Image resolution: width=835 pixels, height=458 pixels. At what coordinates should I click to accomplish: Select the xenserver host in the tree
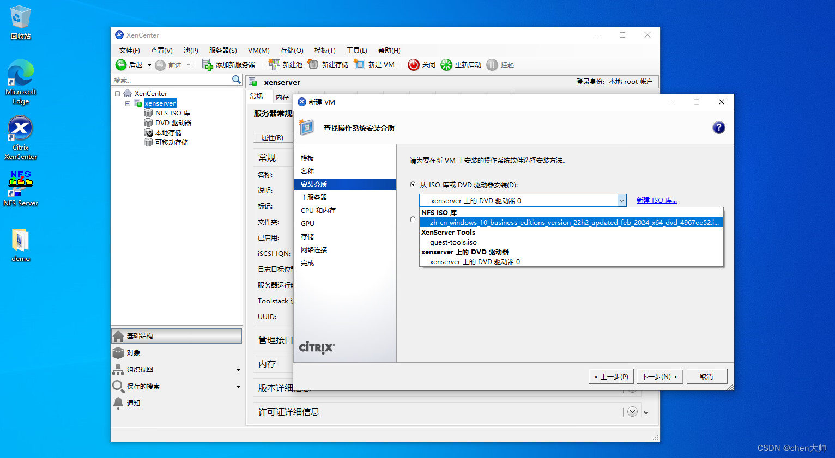point(160,103)
